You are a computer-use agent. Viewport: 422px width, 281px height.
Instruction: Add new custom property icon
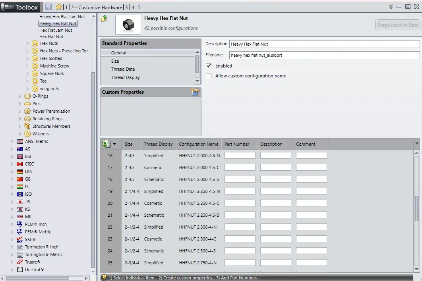195,92
